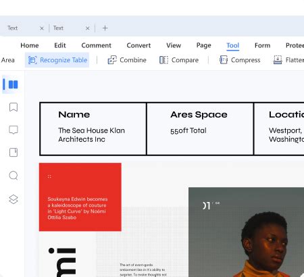Select the Compare tool
The width and height of the screenshot is (304, 277).
point(179,60)
